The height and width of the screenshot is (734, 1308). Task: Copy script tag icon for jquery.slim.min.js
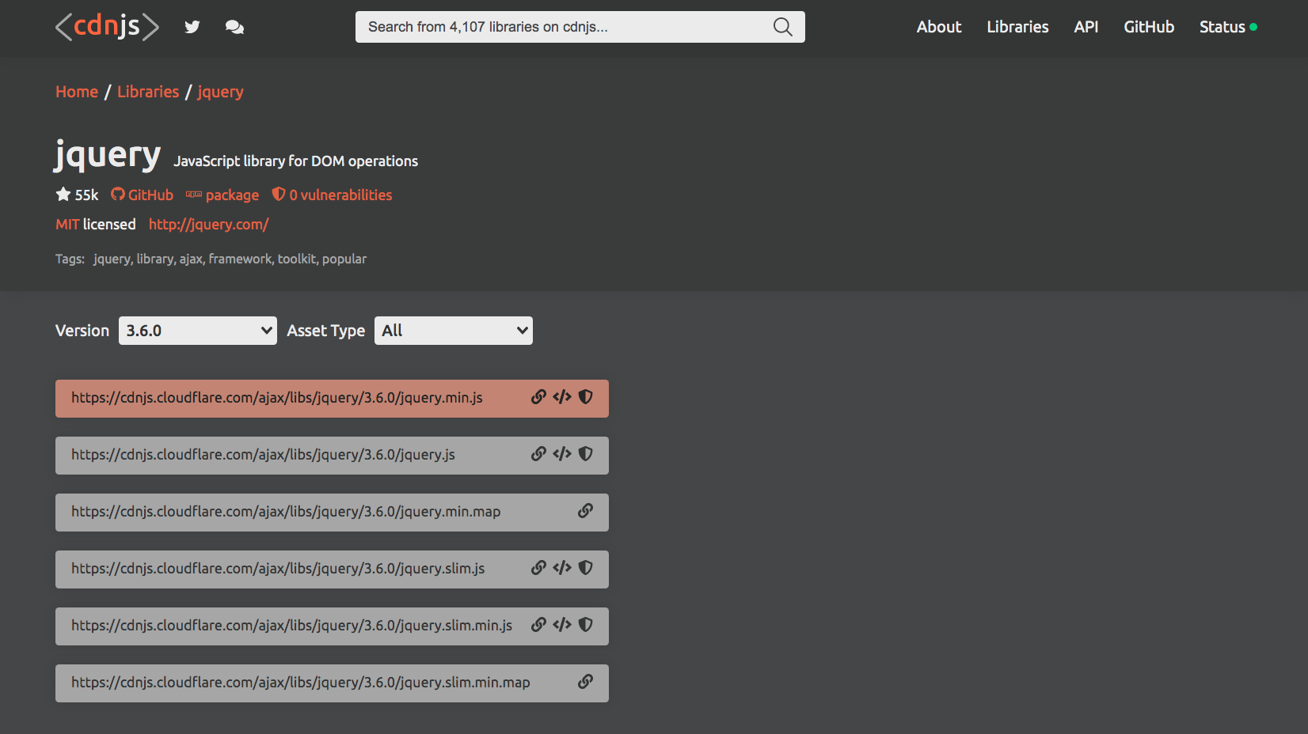(x=562, y=625)
